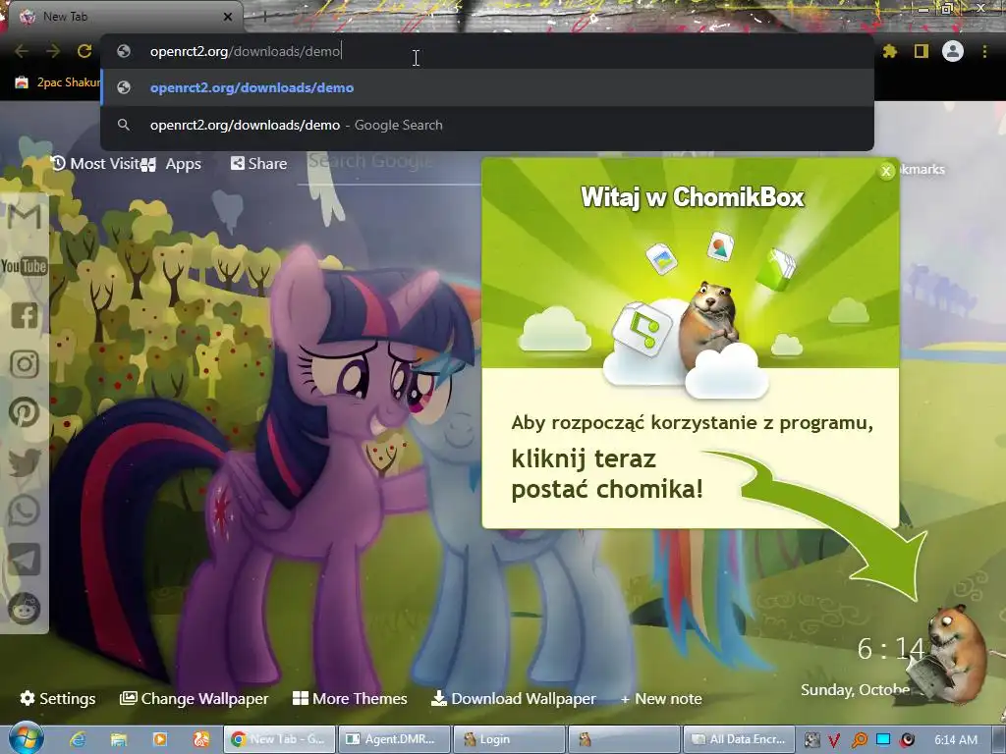Add a note with + New note
Image resolution: width=1006 pixels, height=754 pixels.
point(661,698)
